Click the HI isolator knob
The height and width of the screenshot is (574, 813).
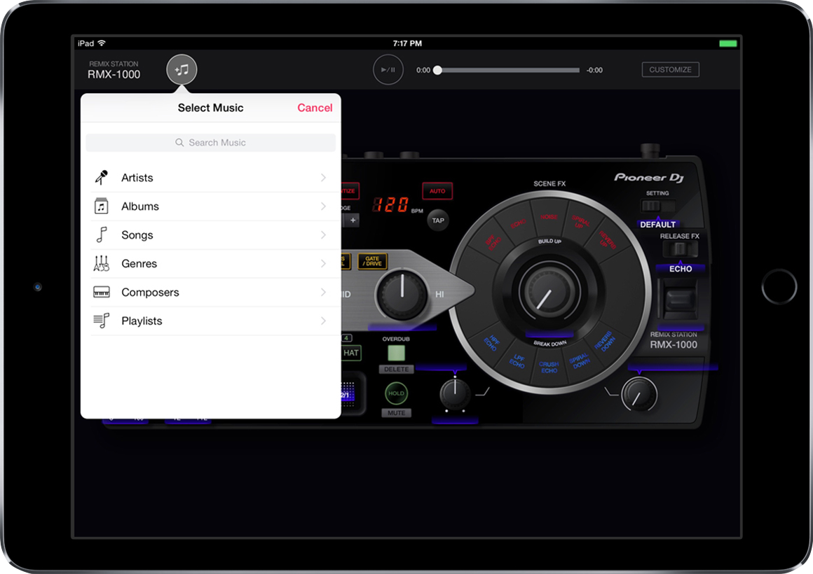[402, 294]
